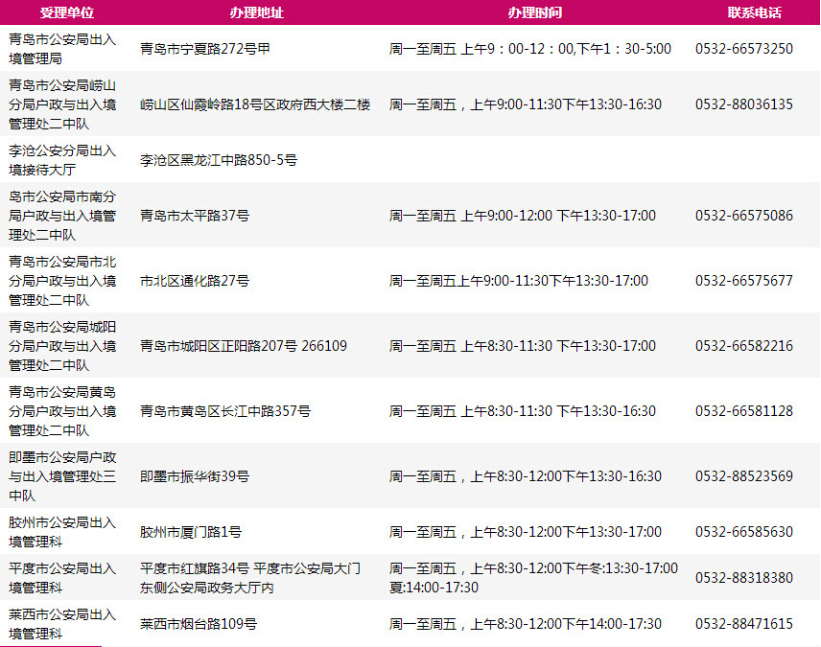
Task: Select 青岛市公安局出入境管理局 unit cell
Action: coord(62,49)
